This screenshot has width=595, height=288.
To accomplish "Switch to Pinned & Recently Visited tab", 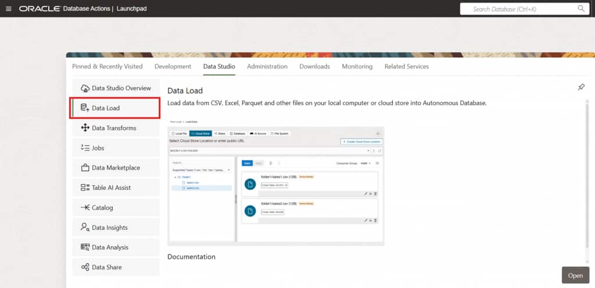I will [107, 66].
